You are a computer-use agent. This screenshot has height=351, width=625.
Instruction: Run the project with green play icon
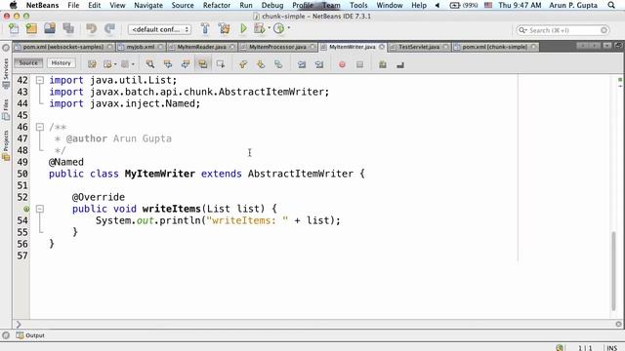click(x=243, y=28)
